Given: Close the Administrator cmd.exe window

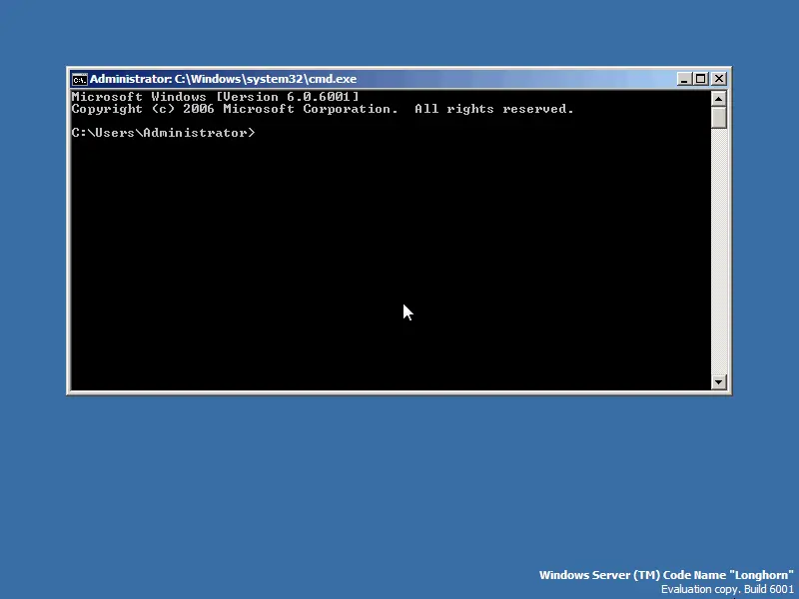Looking at the screenshot, I should tap(719, 79).
